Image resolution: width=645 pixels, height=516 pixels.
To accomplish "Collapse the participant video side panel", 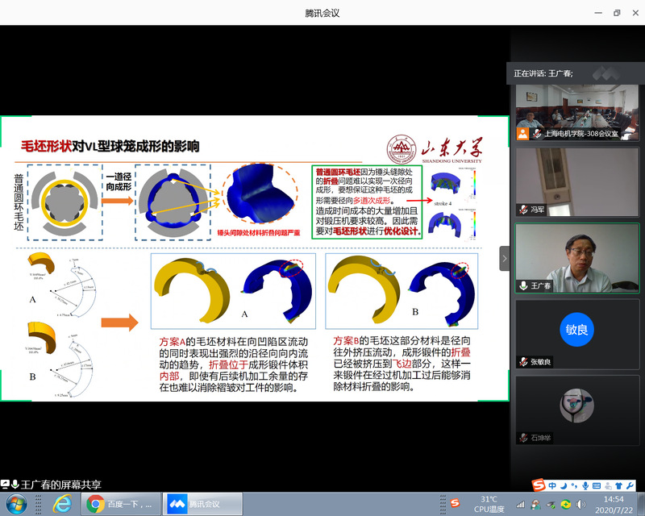I will pos(505,259).
